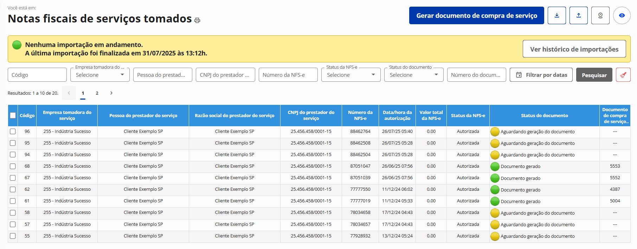637x249 pixels.
Task: Click Gerar documento de compra de serviço
Action: 476,15
